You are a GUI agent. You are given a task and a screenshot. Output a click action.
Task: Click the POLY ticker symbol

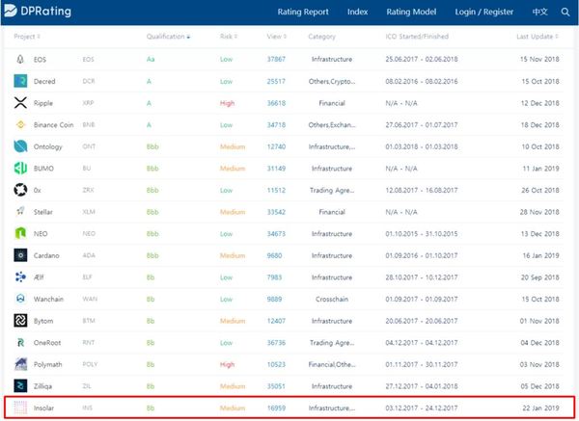(x=90, y=364)
